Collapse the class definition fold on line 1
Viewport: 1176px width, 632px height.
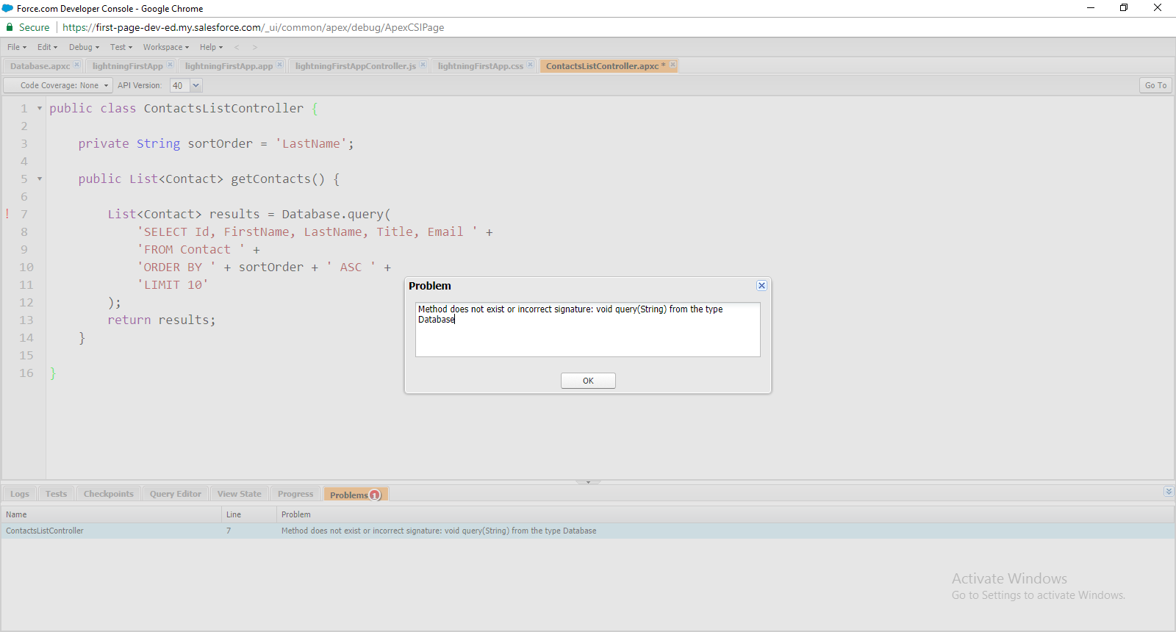coord(40,109)
